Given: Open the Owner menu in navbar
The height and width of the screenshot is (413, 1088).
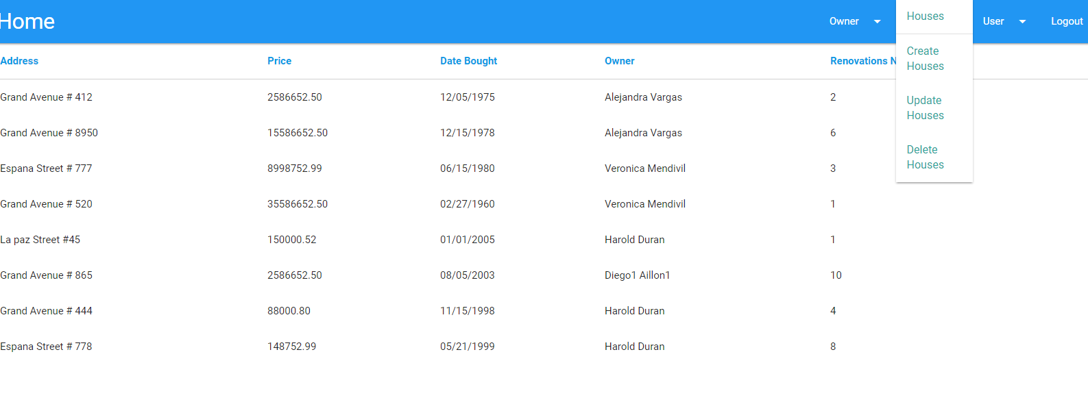Looking at the screenshot, I should coord(844,21).
